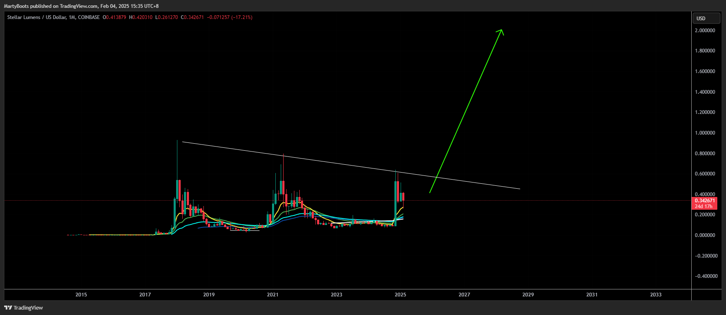The height and width of the screenshot is (315, 726).
Task: Click the 1.200000 price axis label
Action: tap(705, 112)
